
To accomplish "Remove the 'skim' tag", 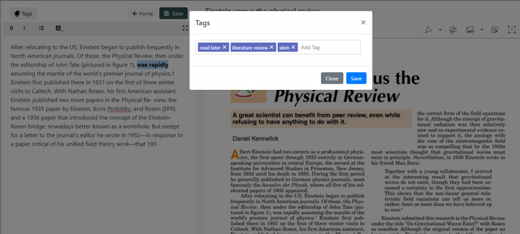I will coord(293,47).
